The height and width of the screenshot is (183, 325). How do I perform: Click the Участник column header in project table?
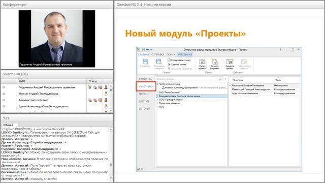pos(238,80)
